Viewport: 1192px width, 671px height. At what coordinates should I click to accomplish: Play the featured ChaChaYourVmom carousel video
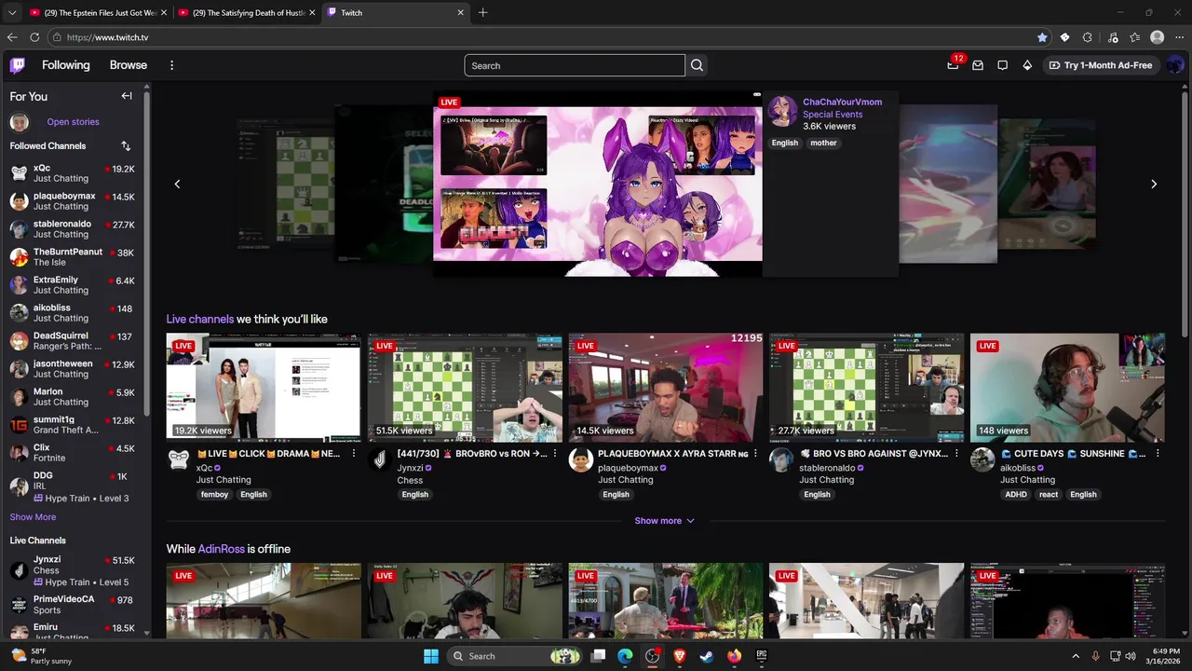[x=597, y=184]
